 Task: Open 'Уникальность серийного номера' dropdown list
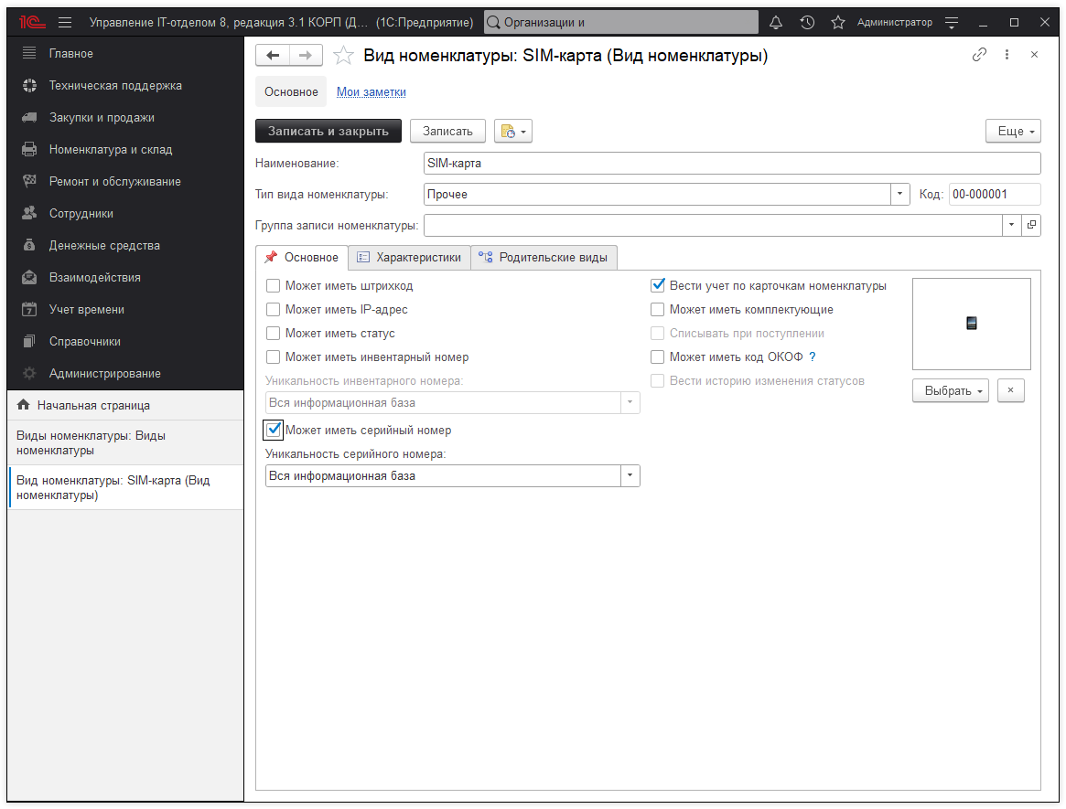[x=630, y=476]
